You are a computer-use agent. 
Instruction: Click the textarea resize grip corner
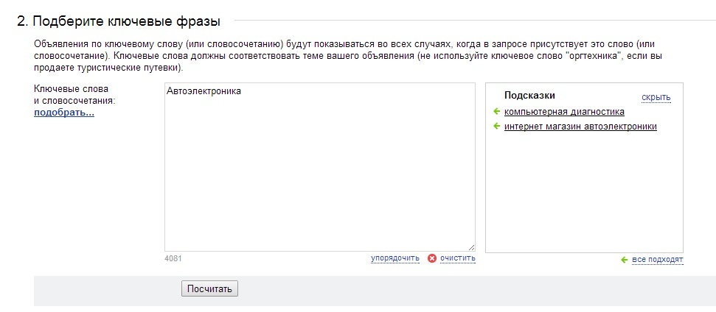pos(471,247)
